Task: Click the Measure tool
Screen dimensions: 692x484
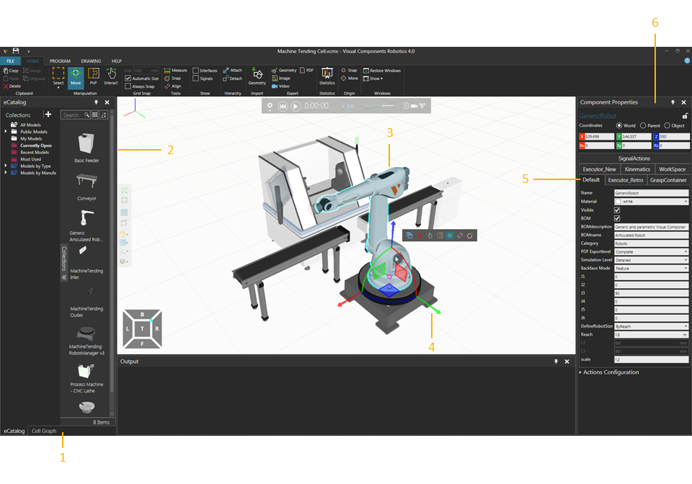Action: tap(175, 71)
